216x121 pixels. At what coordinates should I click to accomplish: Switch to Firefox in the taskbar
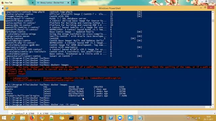coord(32,118)
